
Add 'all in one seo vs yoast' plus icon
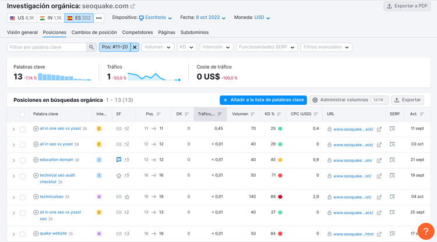click(36, 129)
